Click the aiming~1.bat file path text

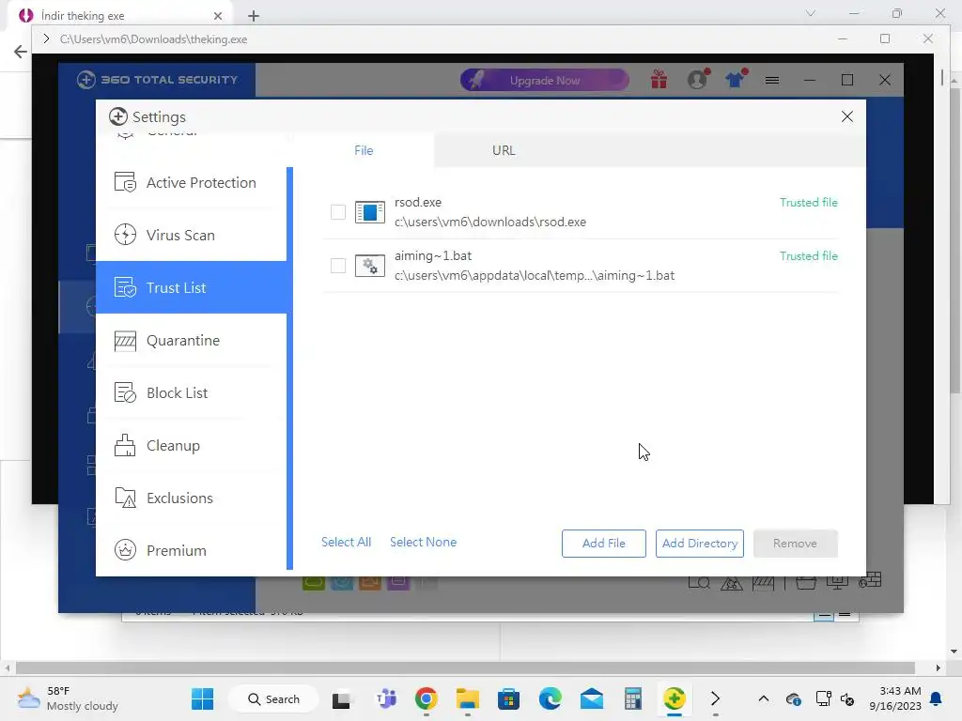(535, 275)
